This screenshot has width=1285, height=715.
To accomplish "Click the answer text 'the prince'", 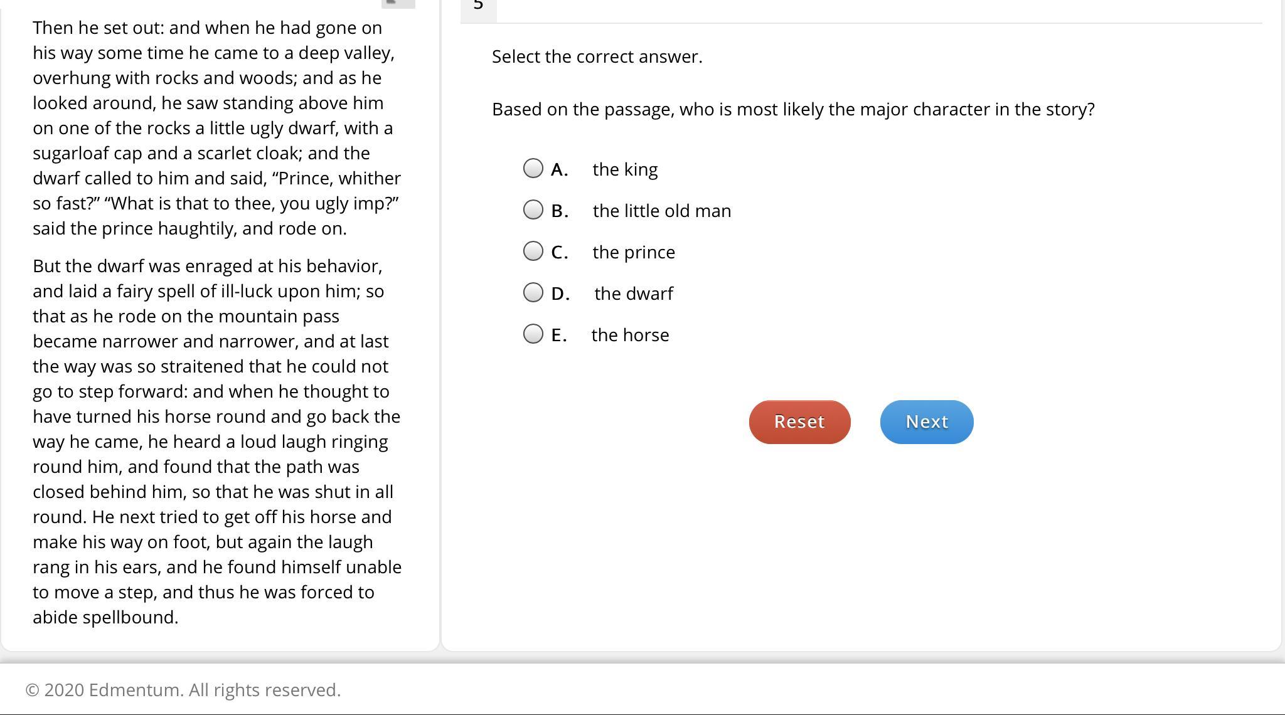I will point(634,252).
